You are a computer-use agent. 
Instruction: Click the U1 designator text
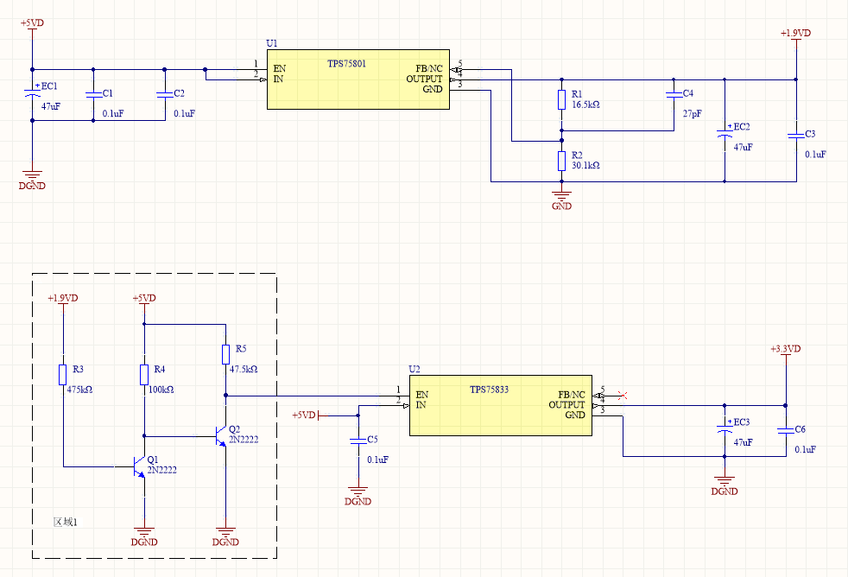pos(272,43)
